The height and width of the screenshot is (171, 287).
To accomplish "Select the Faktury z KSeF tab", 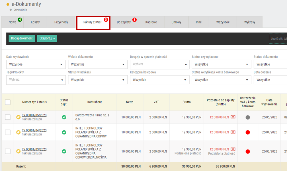I will click(93, 22).
